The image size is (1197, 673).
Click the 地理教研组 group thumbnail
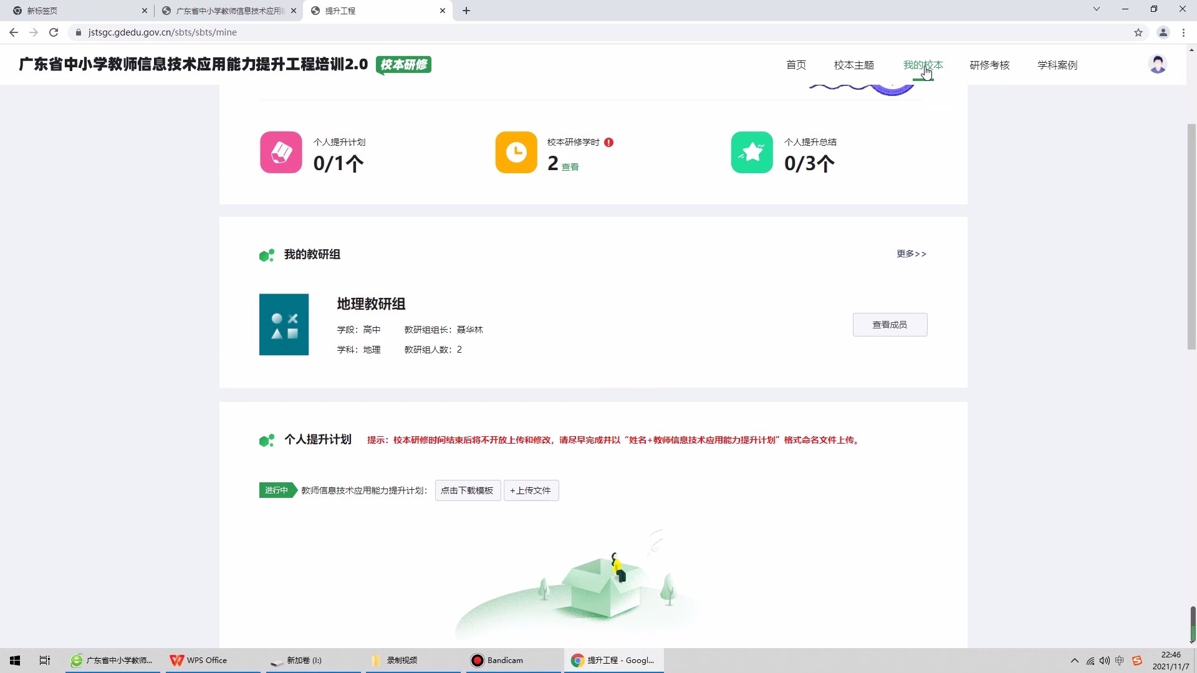point(284,324)
